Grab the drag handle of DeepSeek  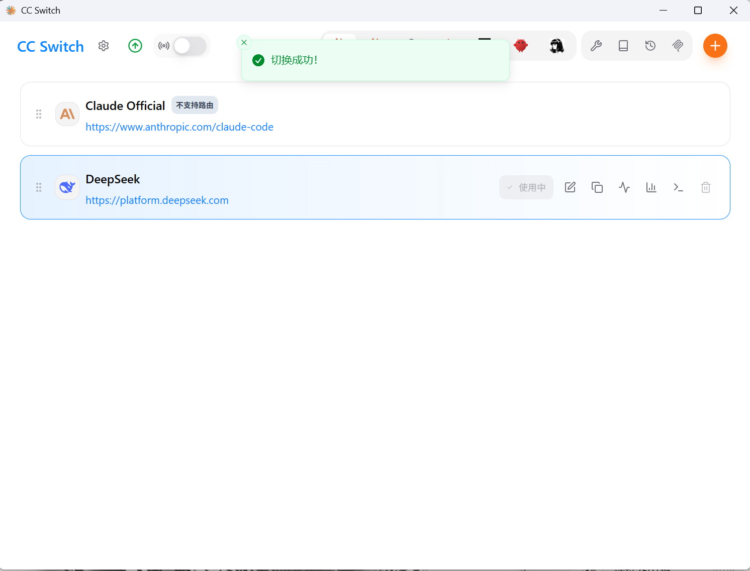[39, 187]
